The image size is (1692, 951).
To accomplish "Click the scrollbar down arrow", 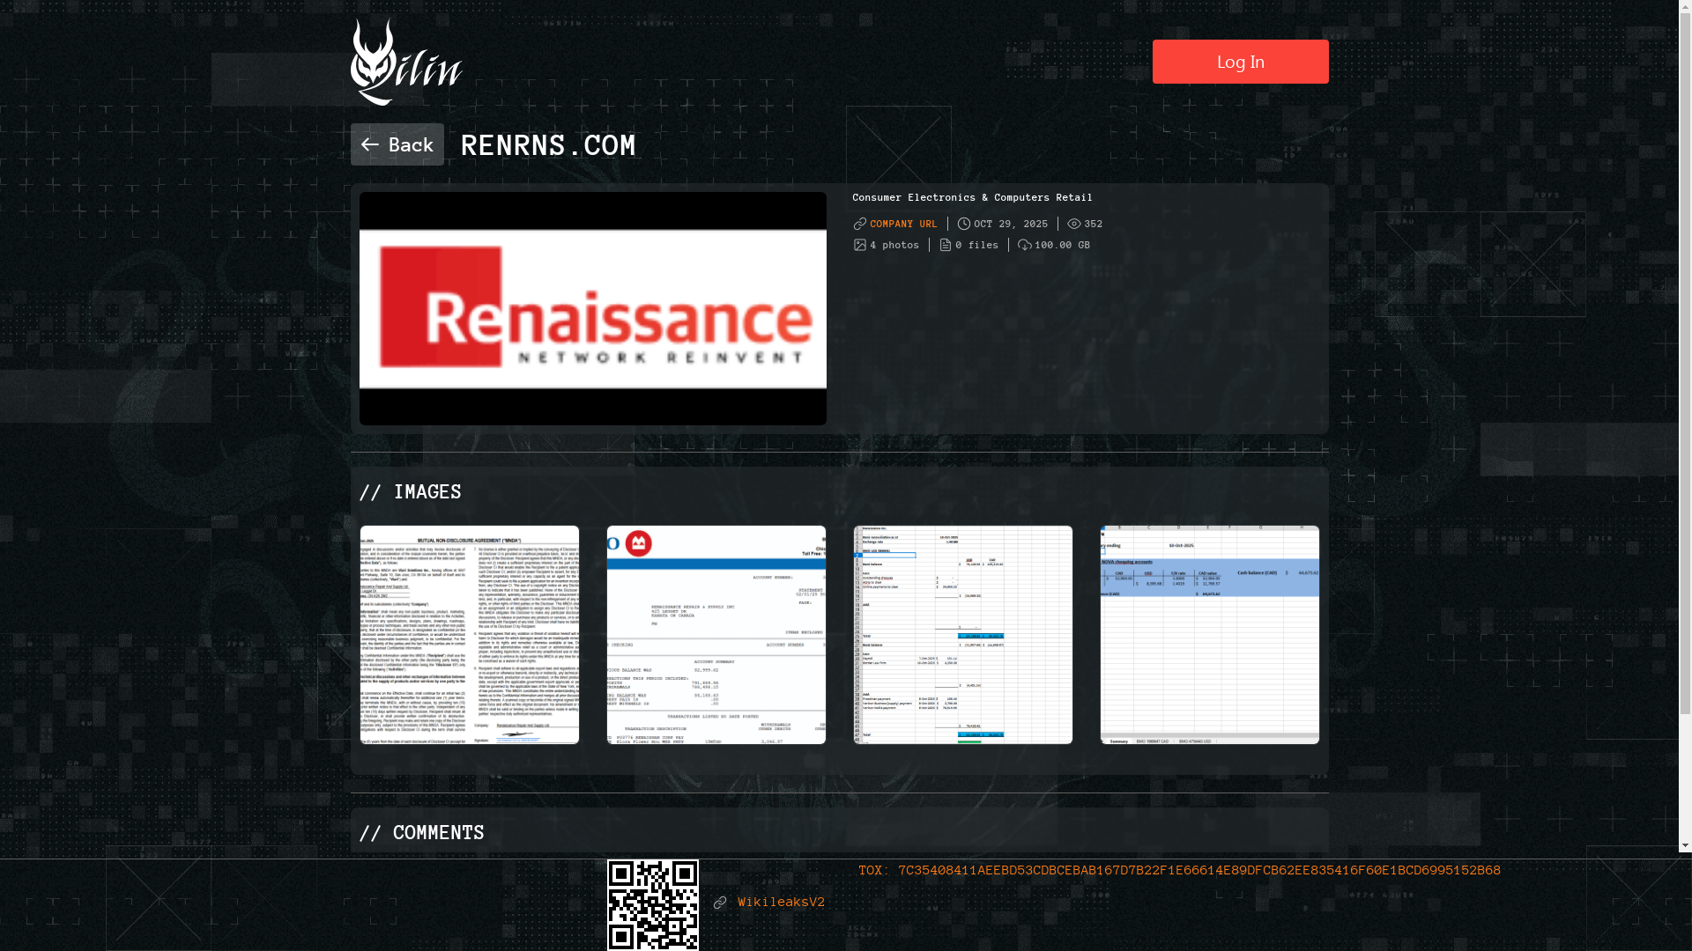I will point(1685,845).
